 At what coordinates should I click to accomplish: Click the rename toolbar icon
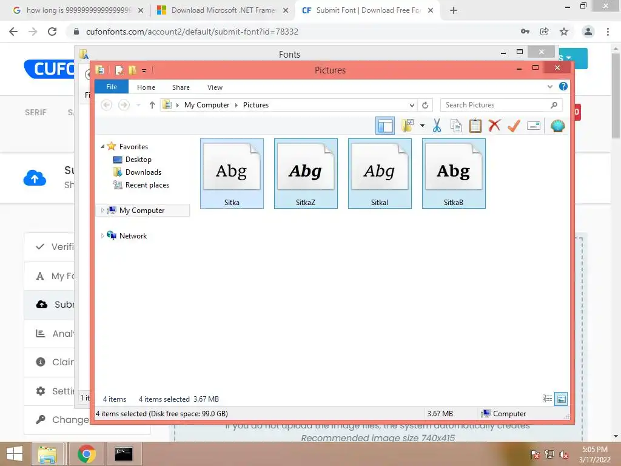[x=534, y=126]
